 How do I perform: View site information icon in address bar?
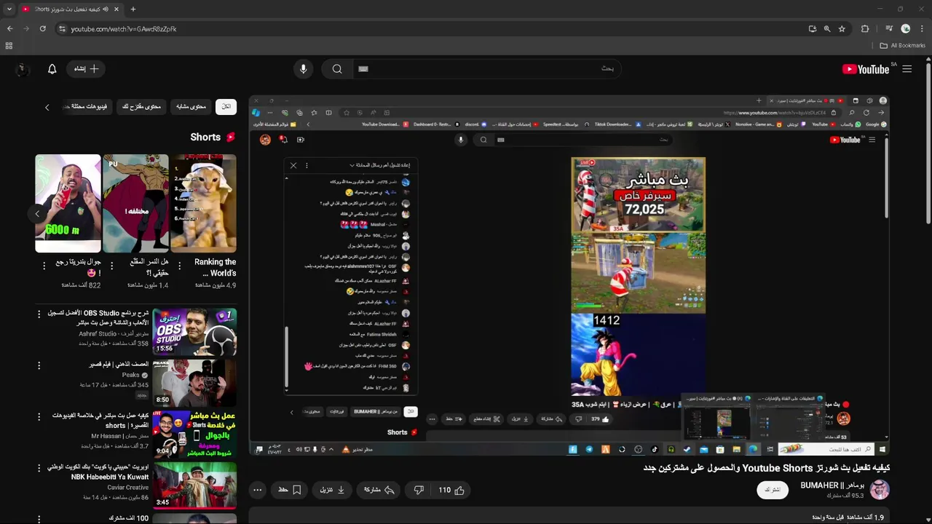(62, 28)
